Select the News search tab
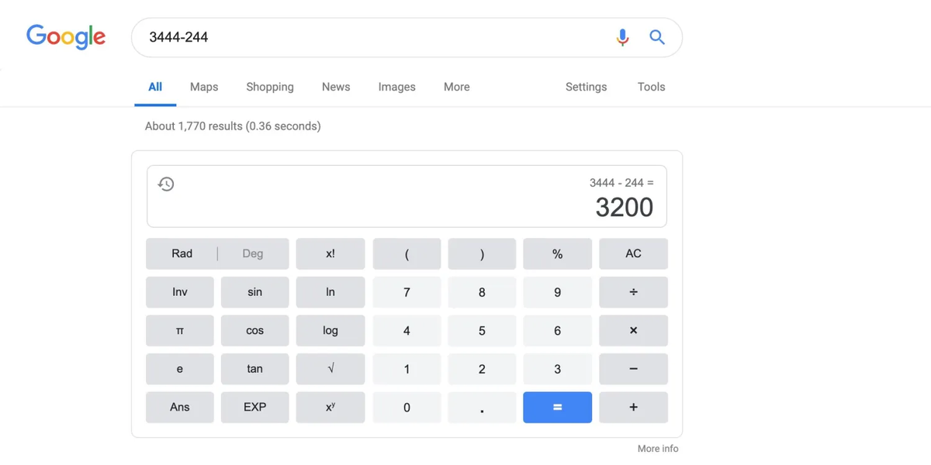 [335, 87]
